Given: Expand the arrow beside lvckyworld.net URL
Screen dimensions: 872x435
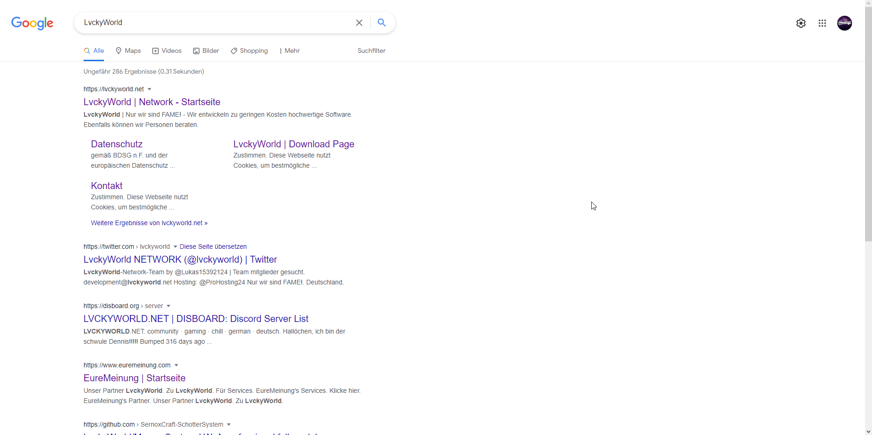Looking at the screenshot, I should tap(149, 89).
